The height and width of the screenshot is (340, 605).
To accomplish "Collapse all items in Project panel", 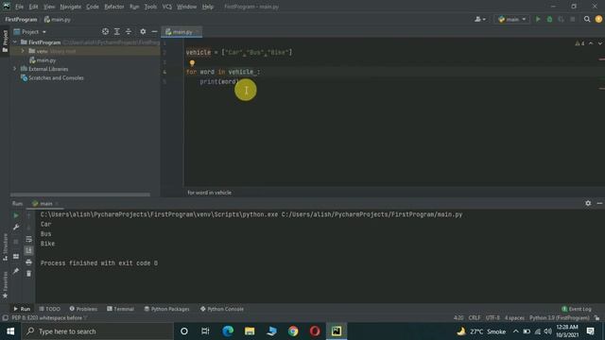I will (129, 31).
